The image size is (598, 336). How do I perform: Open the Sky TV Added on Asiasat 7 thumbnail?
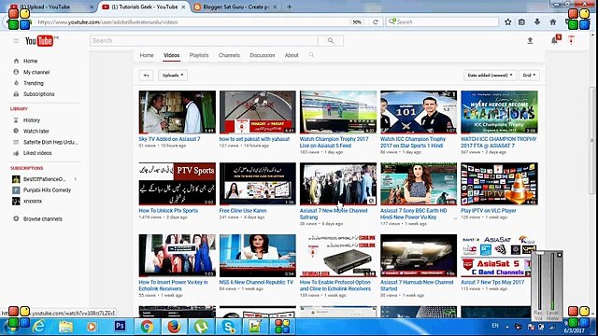point(178,112)
